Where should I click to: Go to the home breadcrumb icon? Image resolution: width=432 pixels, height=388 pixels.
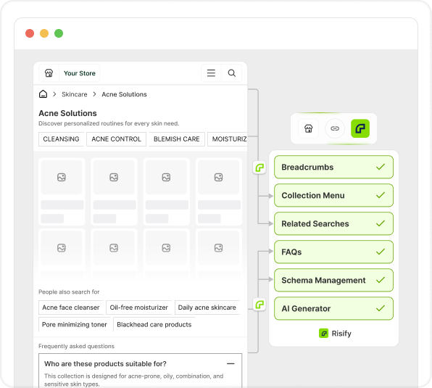(43, 94)
